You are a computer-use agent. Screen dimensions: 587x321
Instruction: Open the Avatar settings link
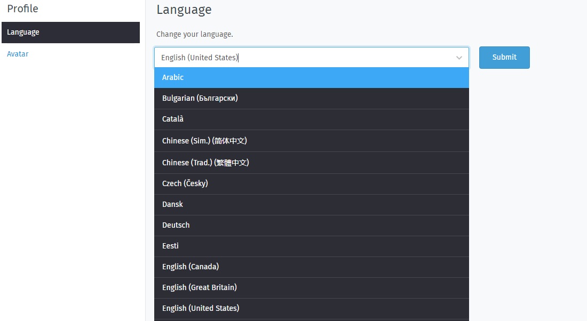pos(18,54)
